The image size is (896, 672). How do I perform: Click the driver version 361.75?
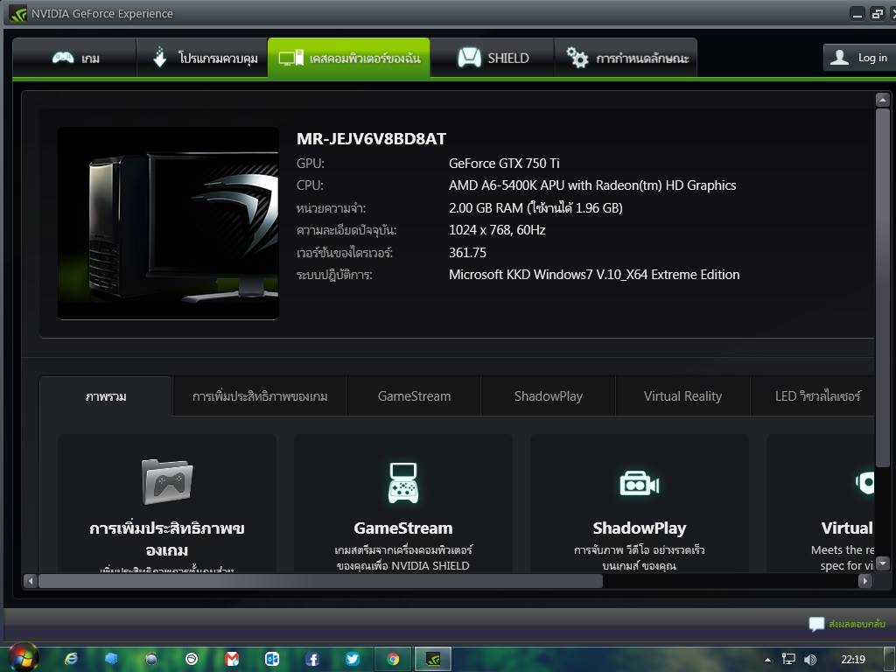[x=467, y=253]
